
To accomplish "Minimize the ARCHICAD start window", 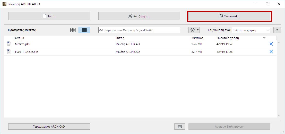I will pyautogui.click(x=255, y=4).
